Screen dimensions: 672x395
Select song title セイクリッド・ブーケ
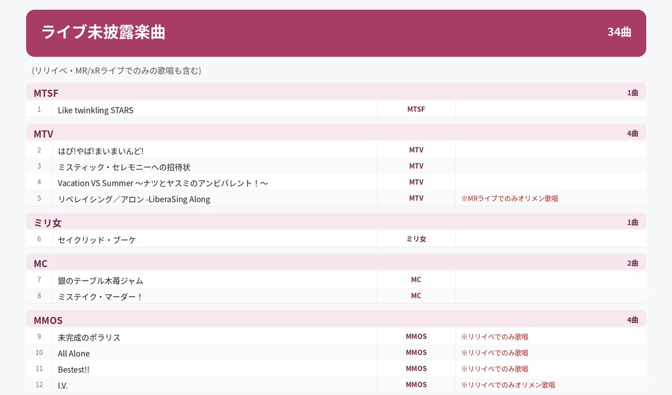tap(97, 240)
